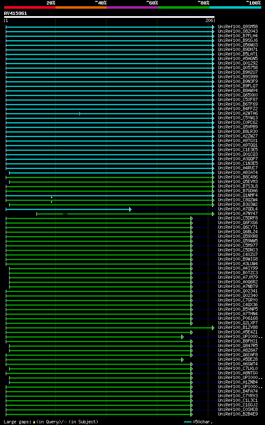This screenshot has height=425, width=265.
Task: Click the cyan alignment bar for Q1NMF4
Action: pos(110,196)
